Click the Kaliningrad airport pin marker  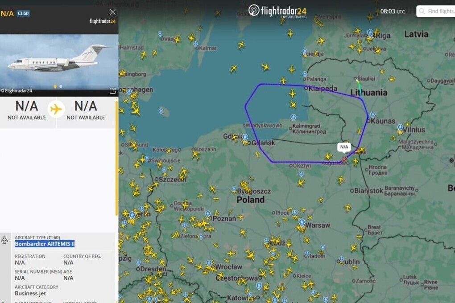pos(294,117)
